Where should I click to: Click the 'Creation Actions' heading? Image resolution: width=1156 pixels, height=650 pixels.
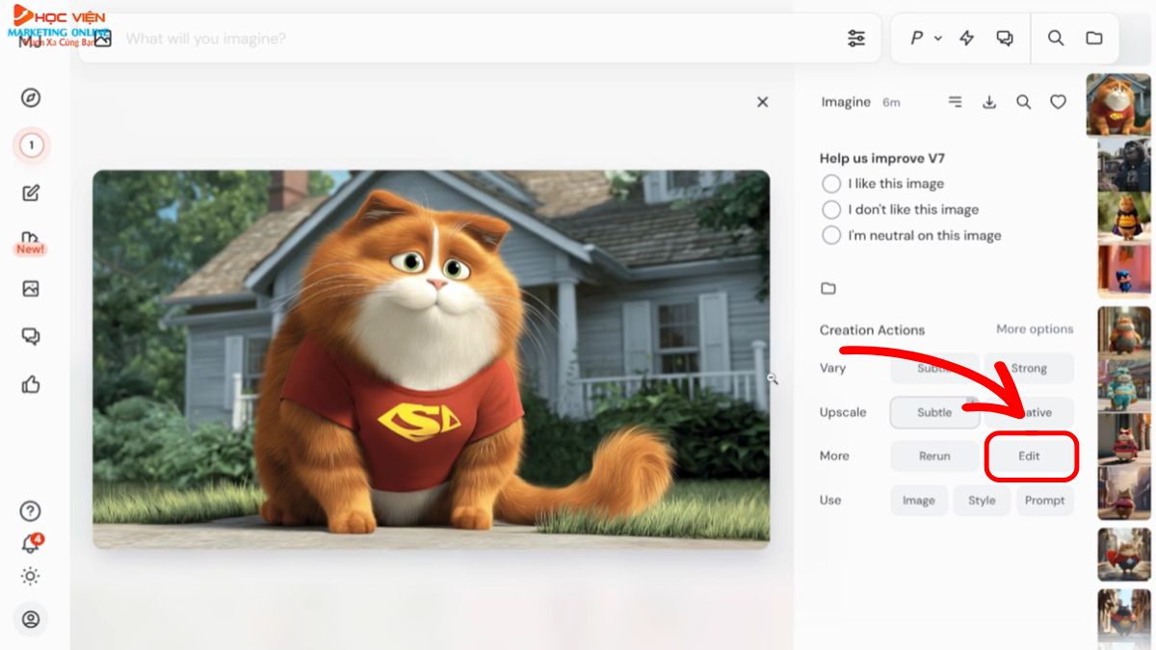click(872, 329)
